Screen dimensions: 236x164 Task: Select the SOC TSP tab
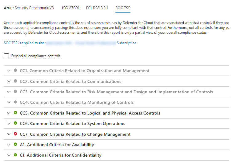pos(123,8)
